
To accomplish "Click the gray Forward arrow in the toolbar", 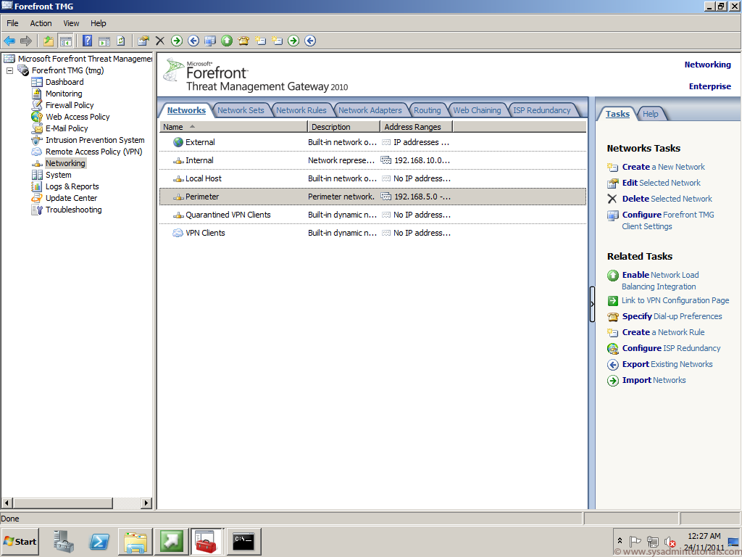I will (x=26, y=41).
